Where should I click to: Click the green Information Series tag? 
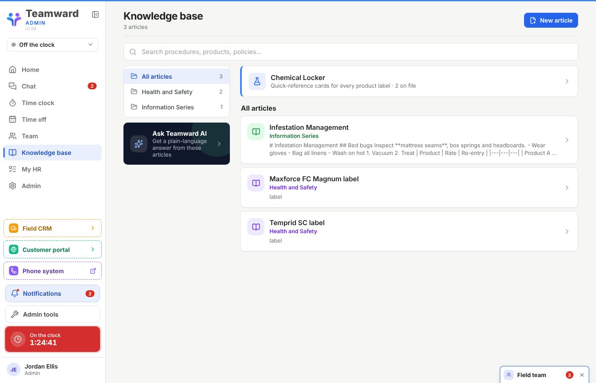tap(294, 136)
